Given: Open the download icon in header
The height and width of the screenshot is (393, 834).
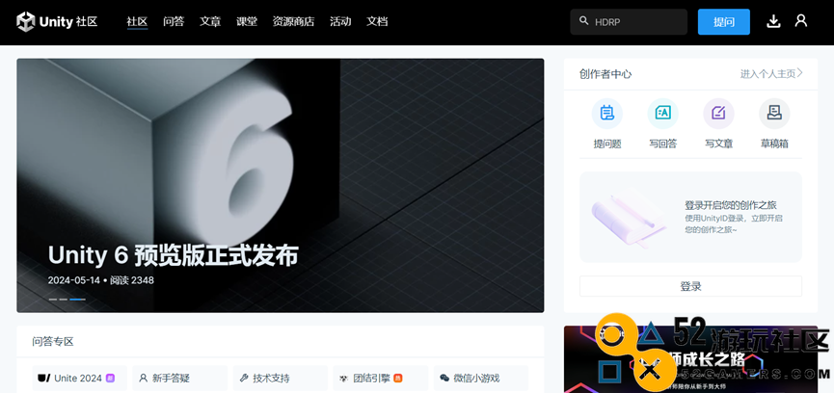Looking at the screenshot, I should pos(773,21).
